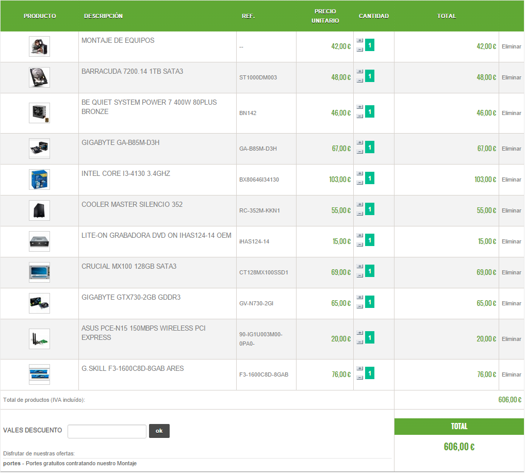The image size is (526, 473).
Task: Select the PRECIO UNITARIO column header
Action: click(325, 16)
